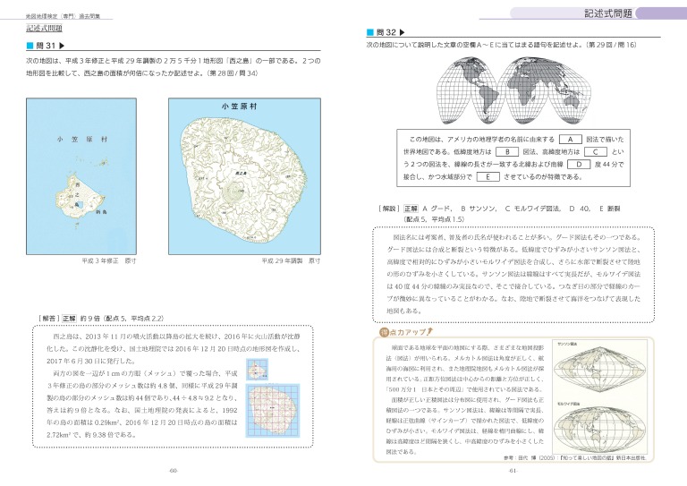Click the blank box labeled A

pyautogui.click(x=570, y=140)
